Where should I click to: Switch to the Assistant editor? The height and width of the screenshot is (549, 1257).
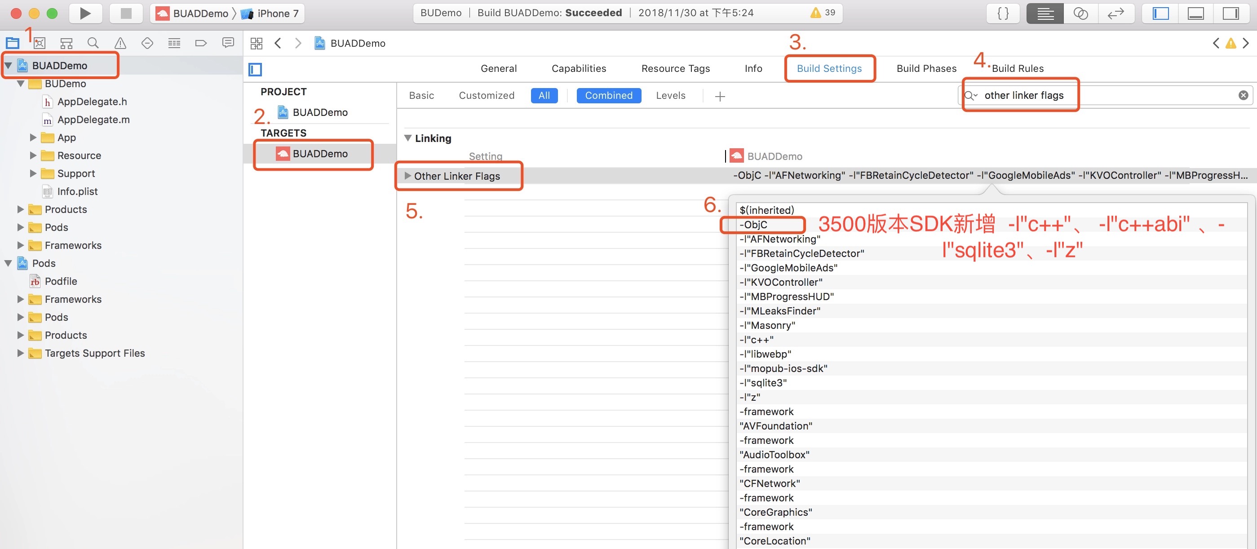[1080, 13]
